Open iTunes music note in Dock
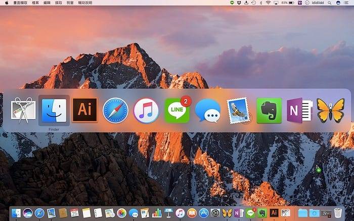 [180, 213]
